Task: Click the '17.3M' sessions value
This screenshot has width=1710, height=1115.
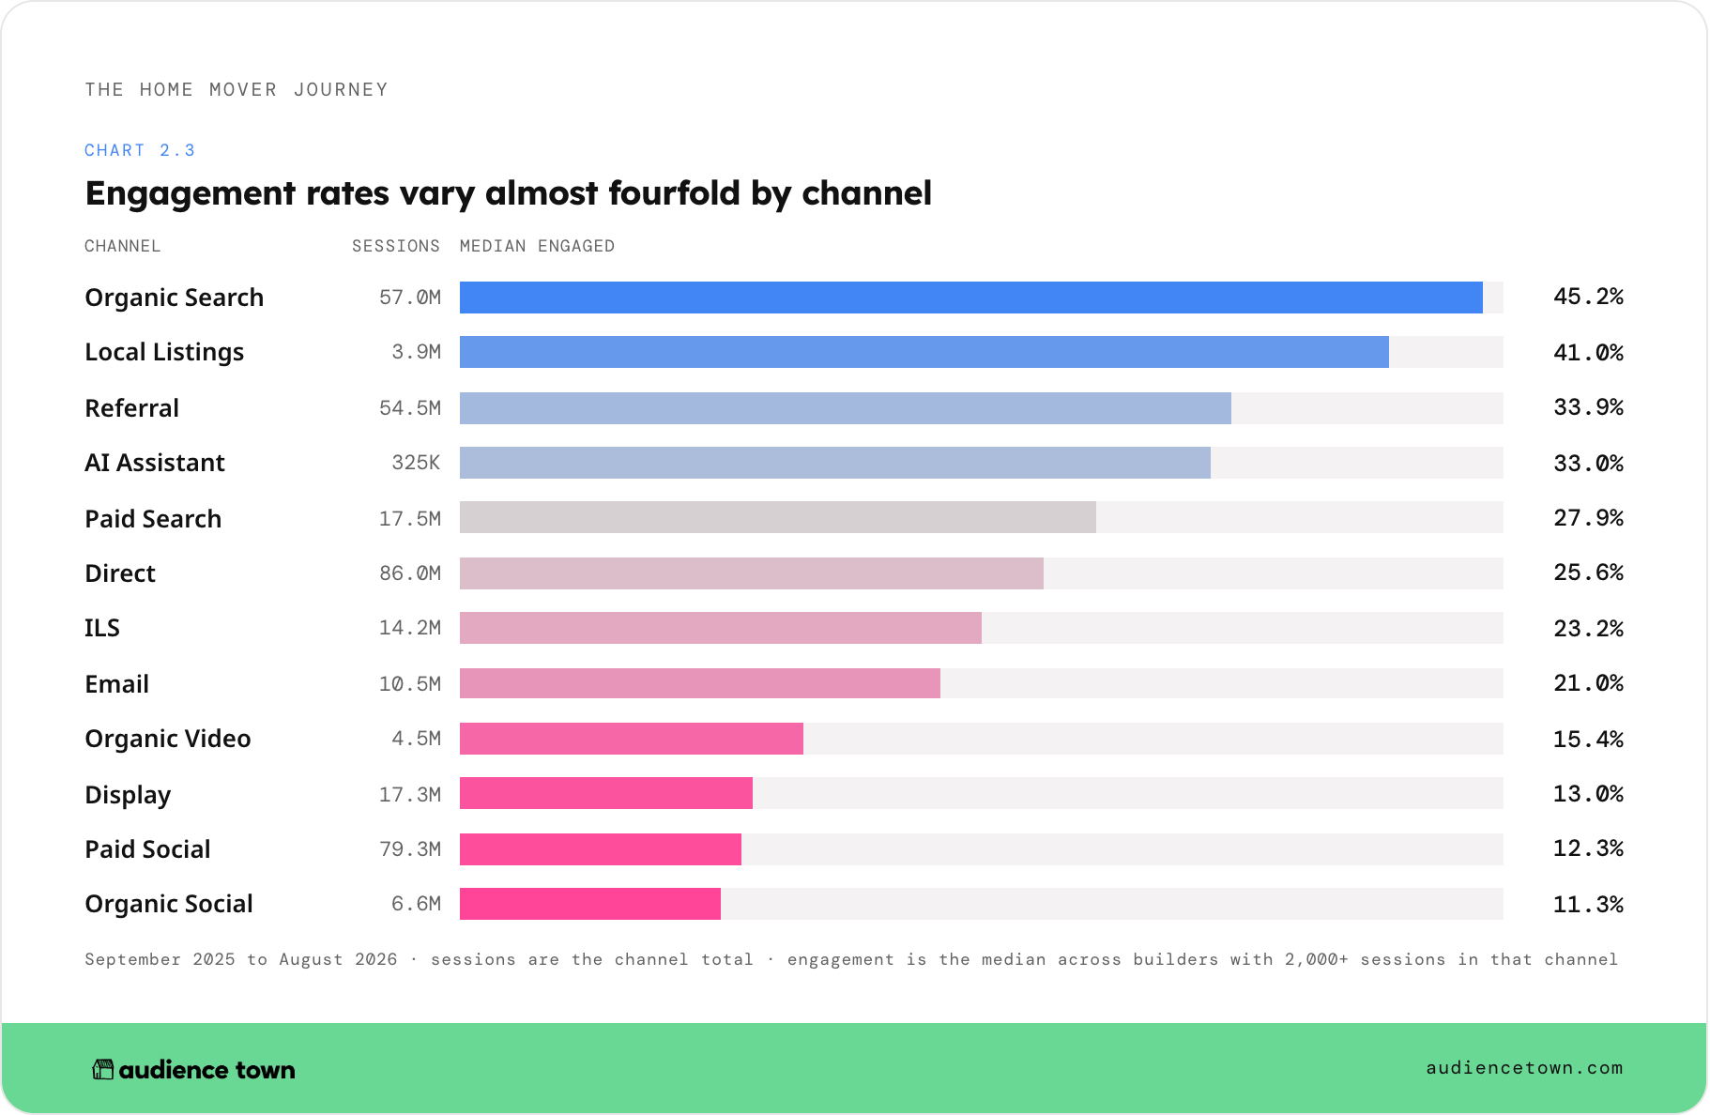Action: click(x=409, y=795)
